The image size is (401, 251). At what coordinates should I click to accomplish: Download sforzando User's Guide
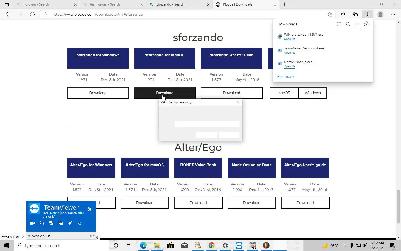(232, 93)
